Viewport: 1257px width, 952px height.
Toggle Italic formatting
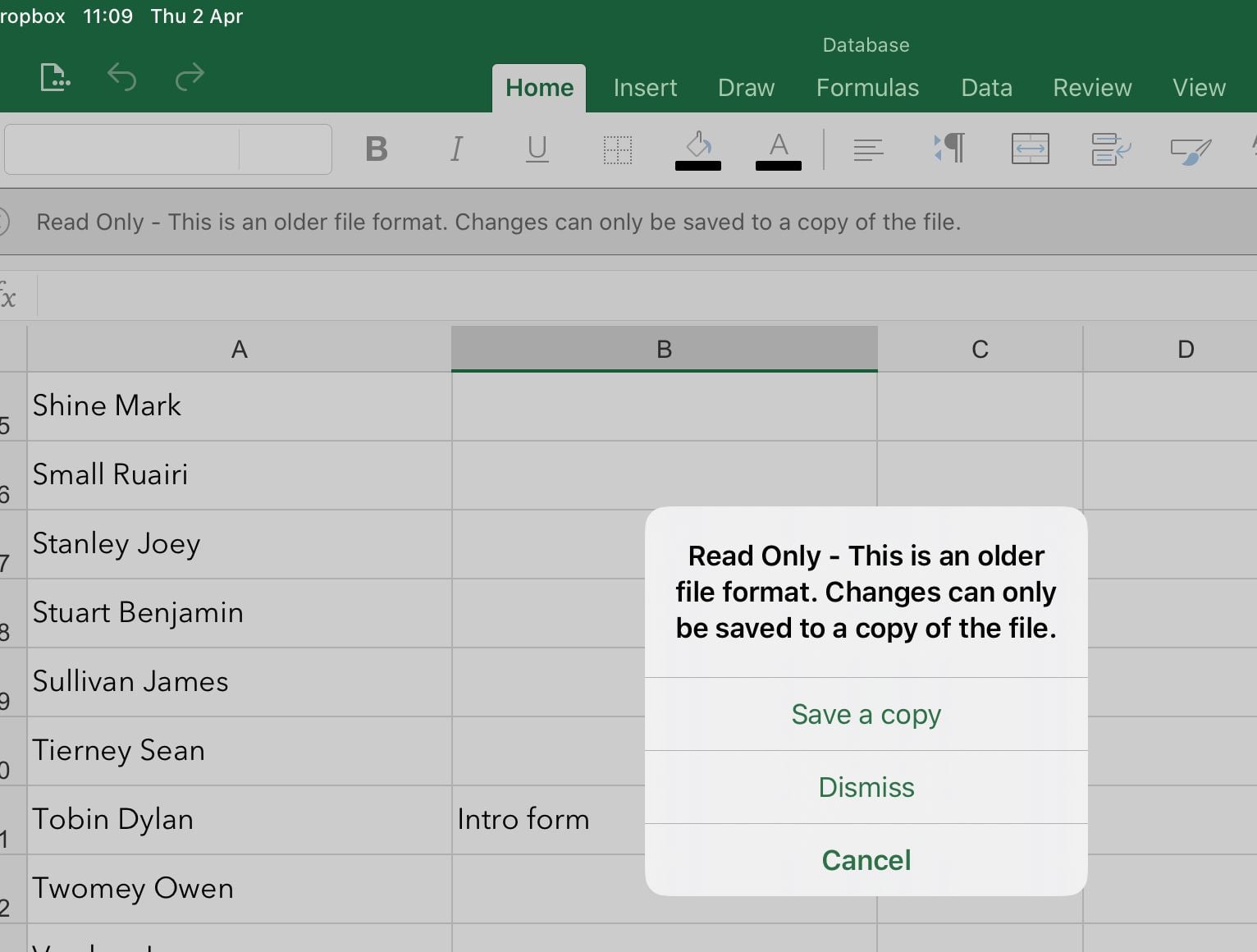456,149
